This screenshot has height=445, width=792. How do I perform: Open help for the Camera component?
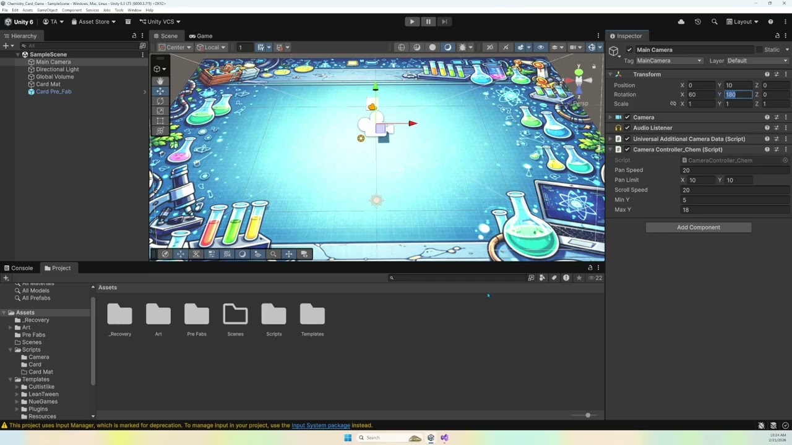click(x=767, y=117)
